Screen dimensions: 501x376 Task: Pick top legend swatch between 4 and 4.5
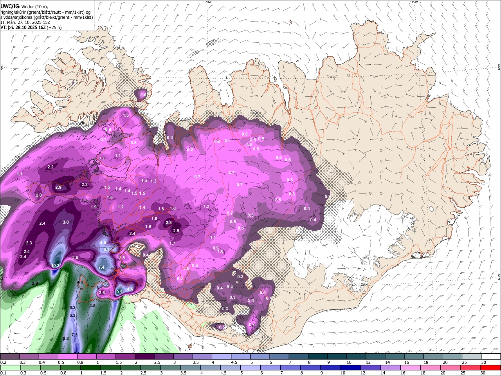pos(222,356)
